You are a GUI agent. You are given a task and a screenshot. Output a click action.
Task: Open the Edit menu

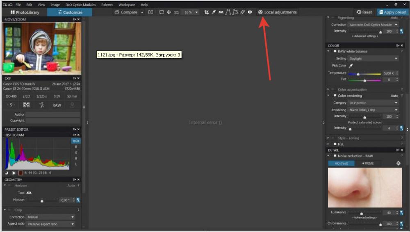[29, 5]
